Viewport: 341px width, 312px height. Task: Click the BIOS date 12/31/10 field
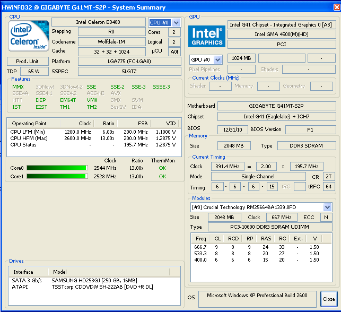tap(233, 129)
